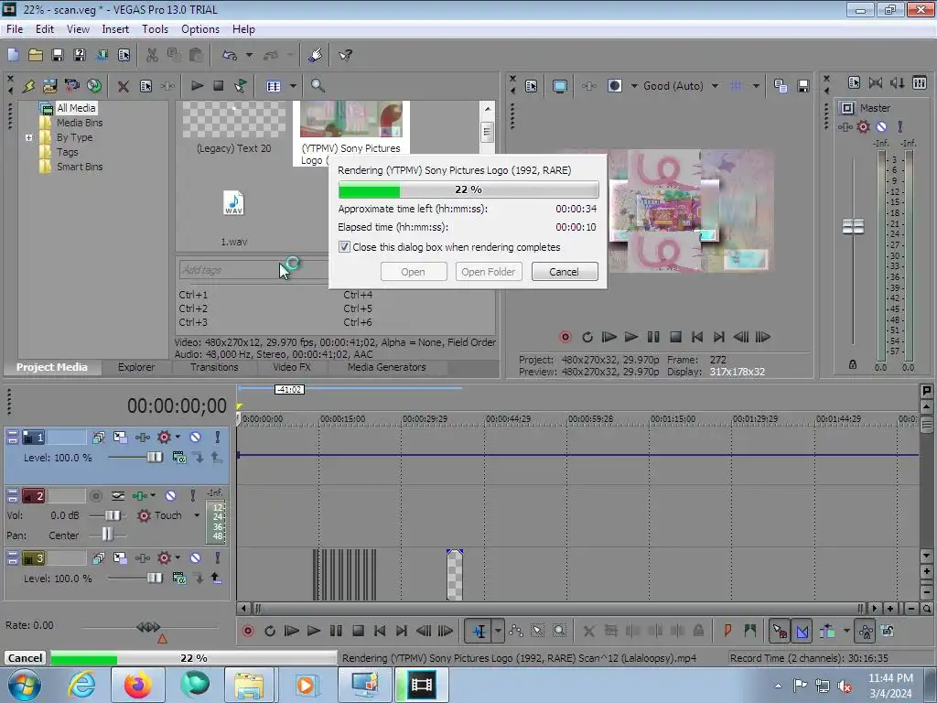The width and height of the screenshot is (937, 703).
Task: Open the File menu
Action: click(x=15, y=29)
